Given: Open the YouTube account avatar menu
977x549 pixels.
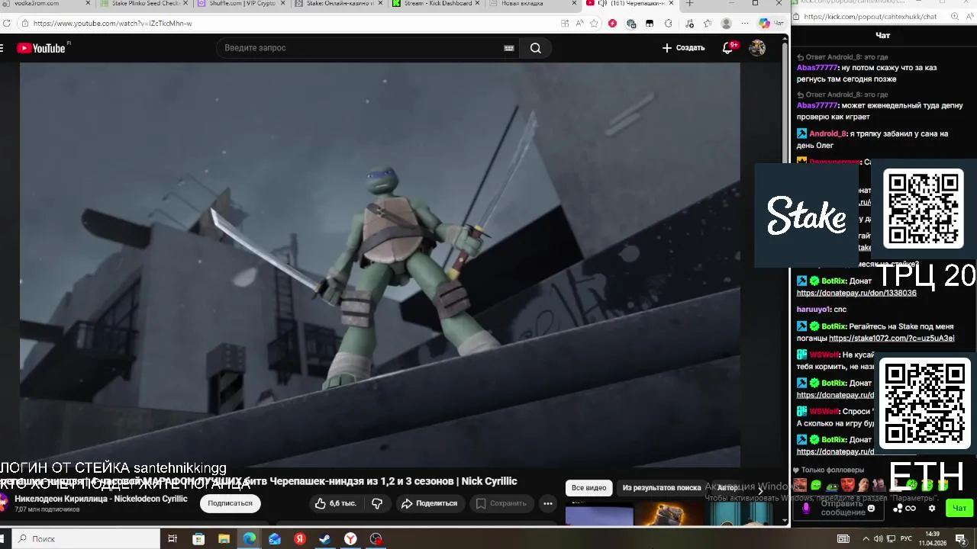Looking at the screenshot, I should tap(757, 48).
